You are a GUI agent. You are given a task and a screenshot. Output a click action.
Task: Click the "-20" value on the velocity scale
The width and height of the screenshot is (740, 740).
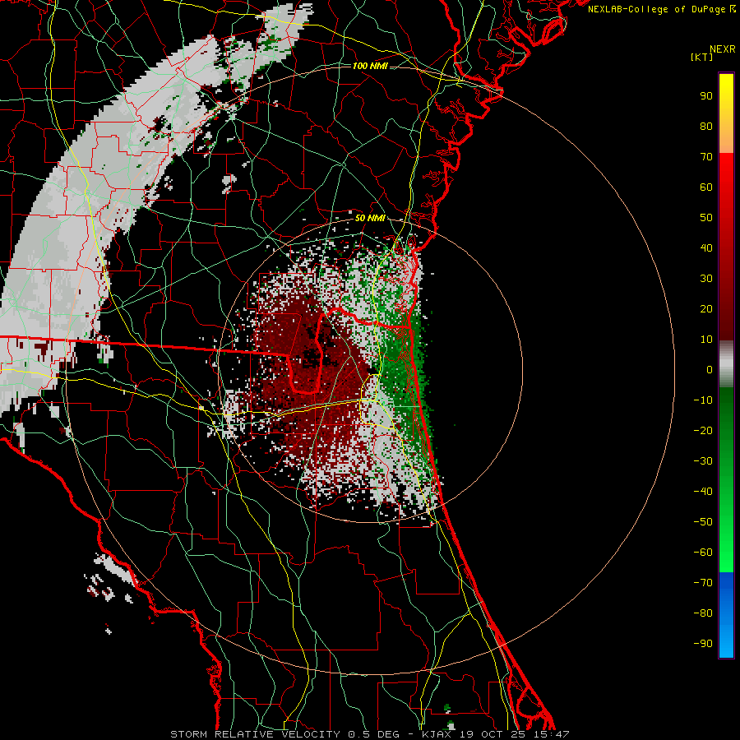pos(703,431)
